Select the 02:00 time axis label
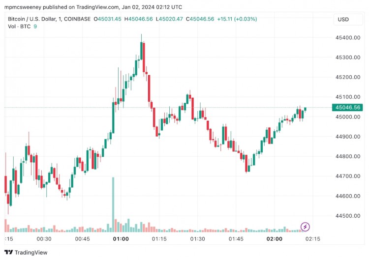Viewport: 369px width, 260px height. click(275, 239)
